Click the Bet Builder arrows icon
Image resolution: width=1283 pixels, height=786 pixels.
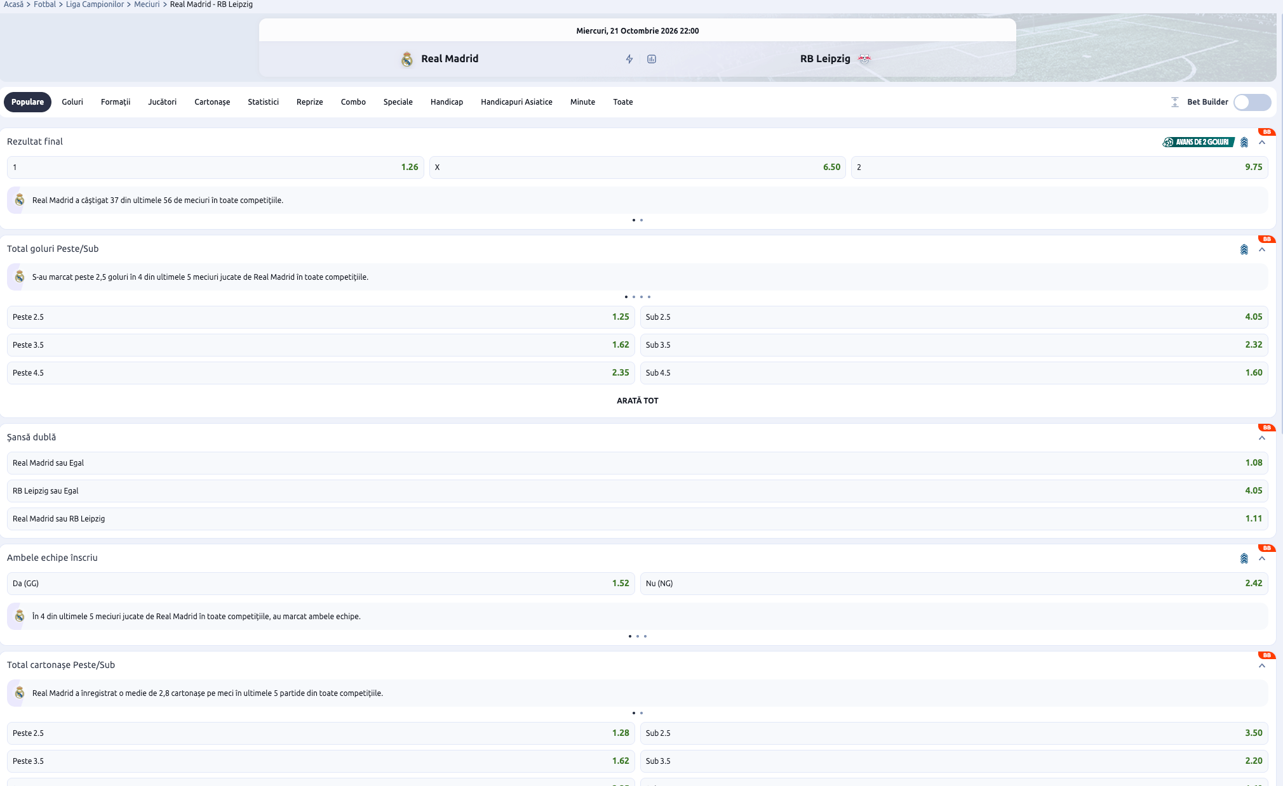tap(1175, 102)
